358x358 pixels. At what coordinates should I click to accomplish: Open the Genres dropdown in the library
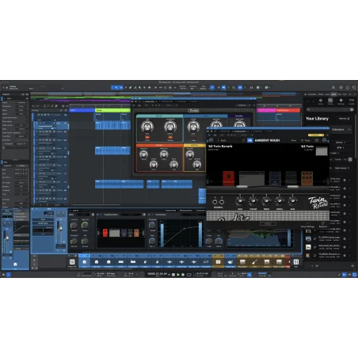tap(340, 143)
